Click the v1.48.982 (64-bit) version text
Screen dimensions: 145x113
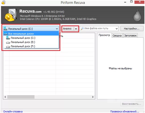54,12
